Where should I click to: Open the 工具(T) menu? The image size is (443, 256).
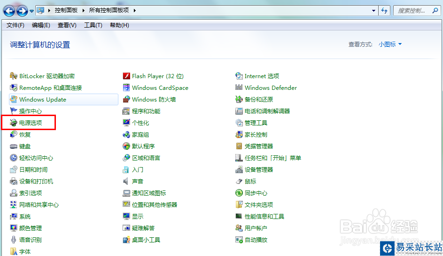tap(93, 25)
